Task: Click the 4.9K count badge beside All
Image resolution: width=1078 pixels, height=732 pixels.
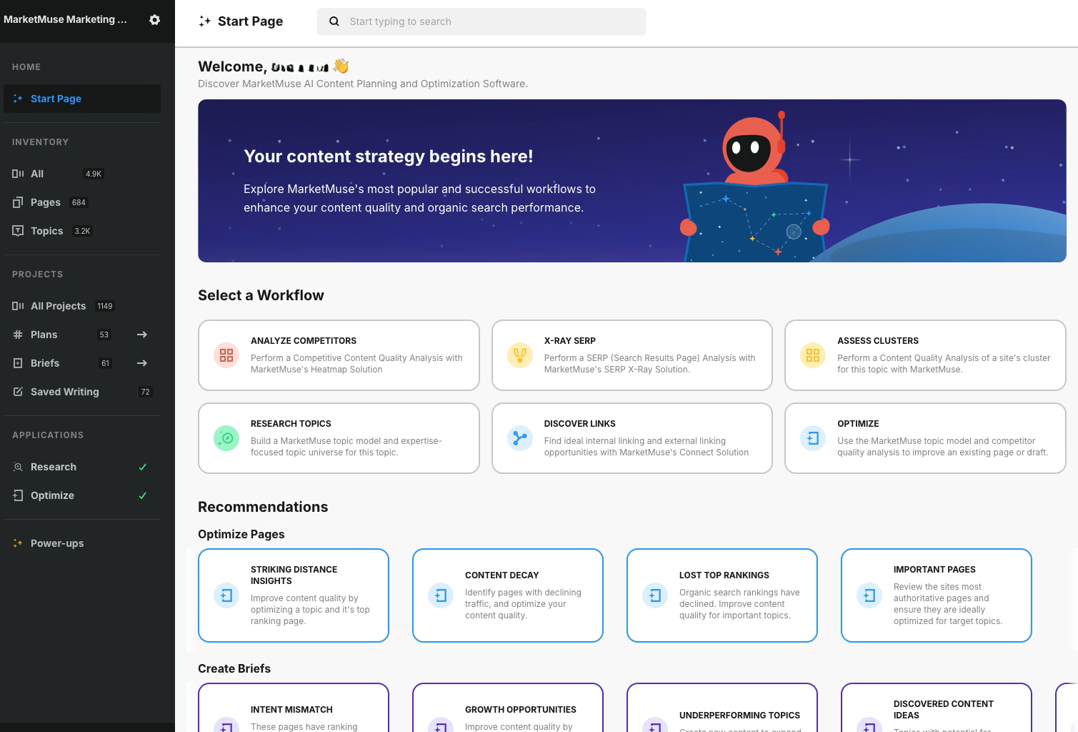Action: click(94, 174)
